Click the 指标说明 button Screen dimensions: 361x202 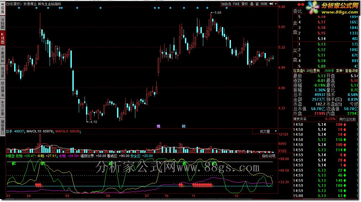point(269,156)
